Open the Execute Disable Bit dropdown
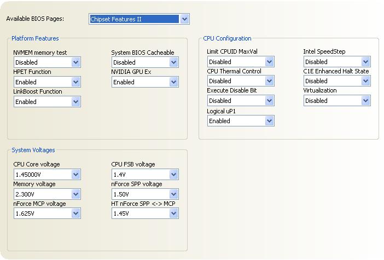 point(269,101)
